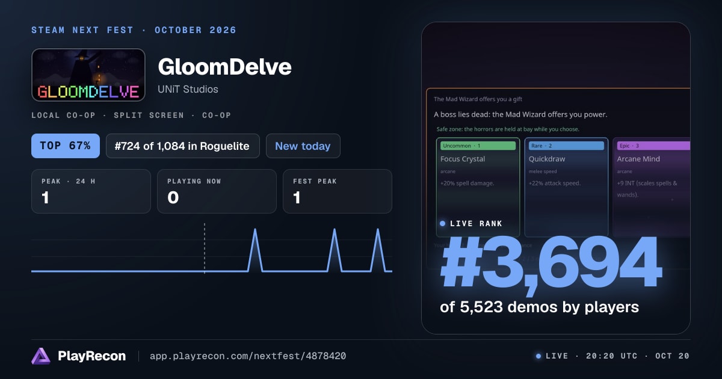This screenshot has height=379, width=722.
Task: Click the last peak on the player chart
Action: tap(378, 230)
